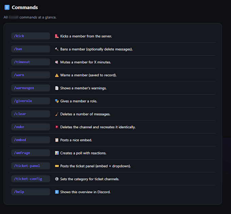Screen dimensions: 231x214
Task: Click 'Posts the ticket panel (embed + dropdown).'
Action: pyautogui.click(x=95, y=166)
